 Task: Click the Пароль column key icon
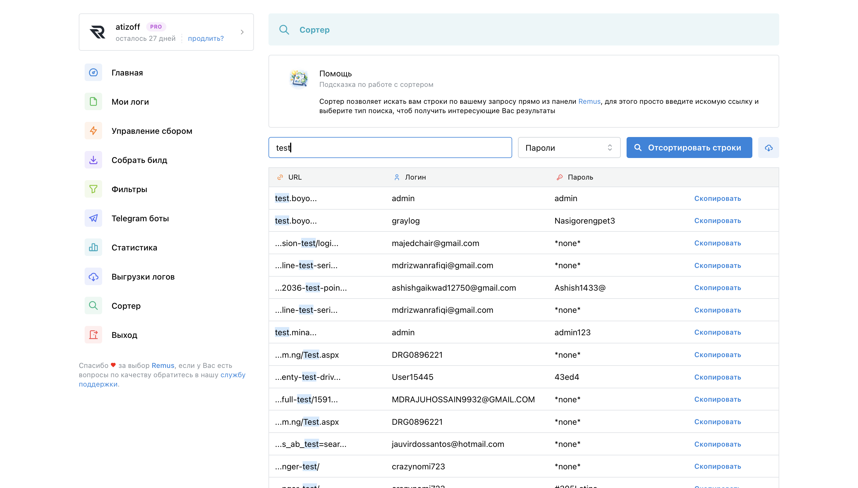[559, 177]
